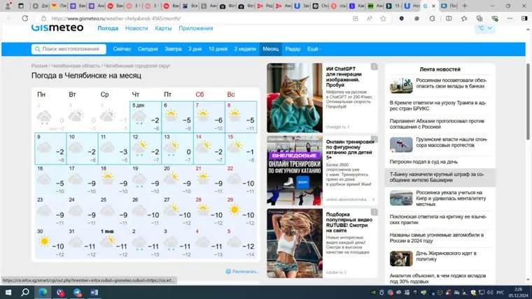This screenshot has width=532, height=299.
Task: Click the sunny weather icon for December 30
Action: (x=45, y=242)
